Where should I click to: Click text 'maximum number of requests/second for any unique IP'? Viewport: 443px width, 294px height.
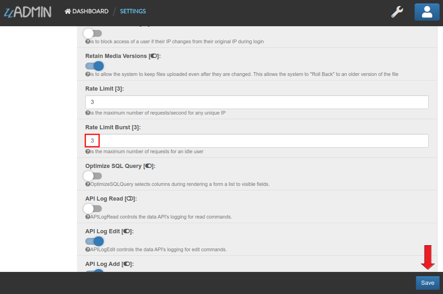click(165, 113)
